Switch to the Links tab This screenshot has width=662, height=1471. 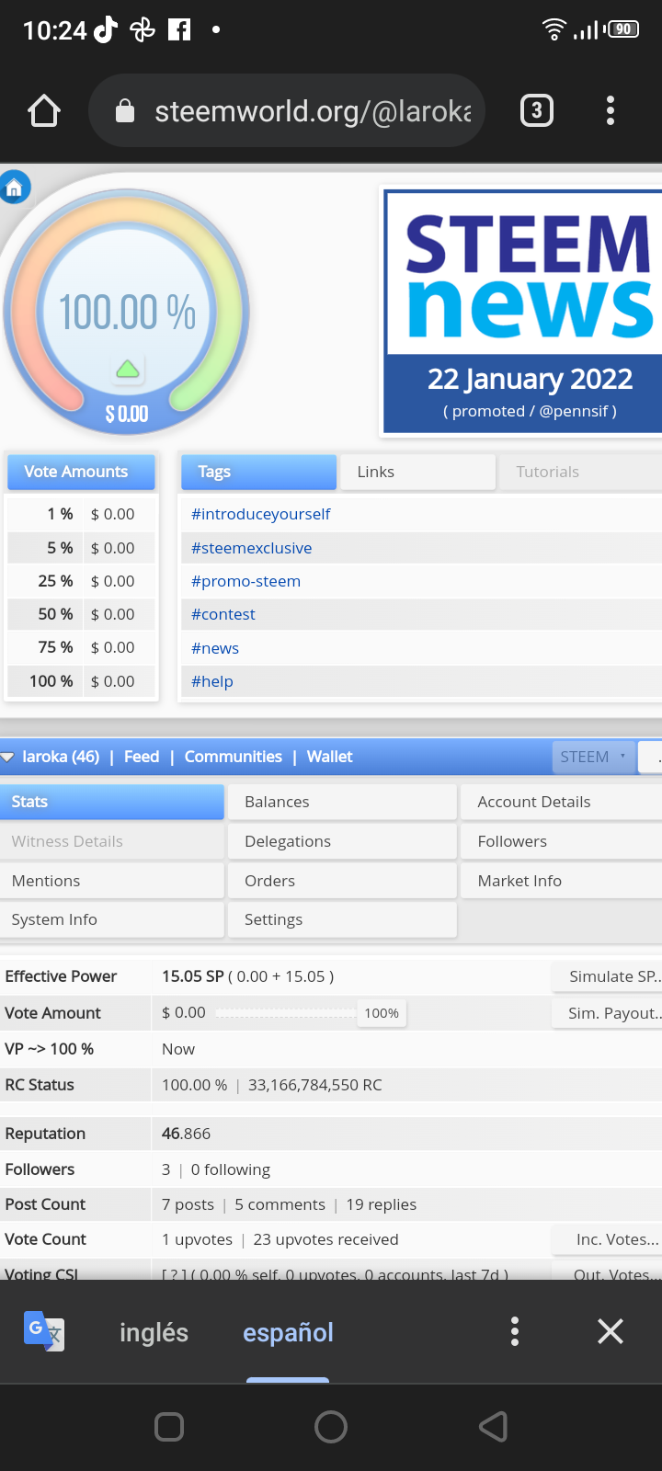click(x=417, y=472)
